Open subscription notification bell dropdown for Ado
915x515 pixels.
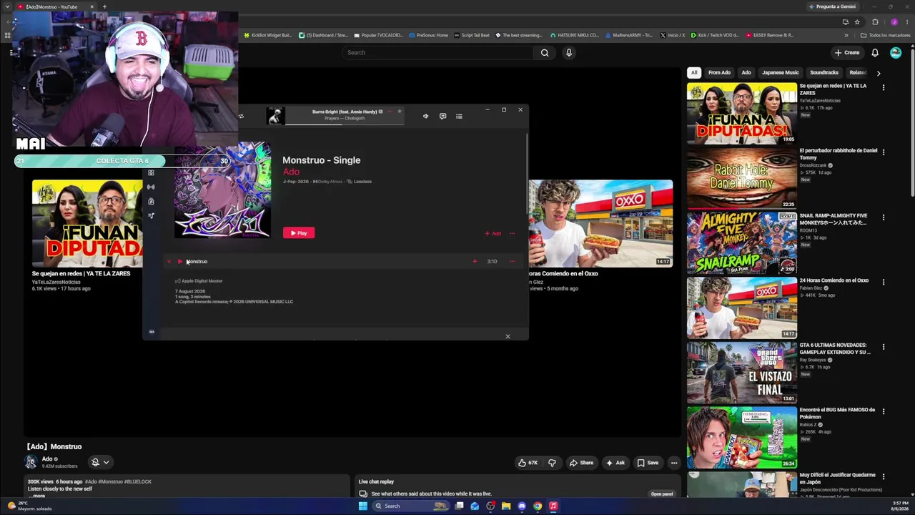[x=100, y=462]
